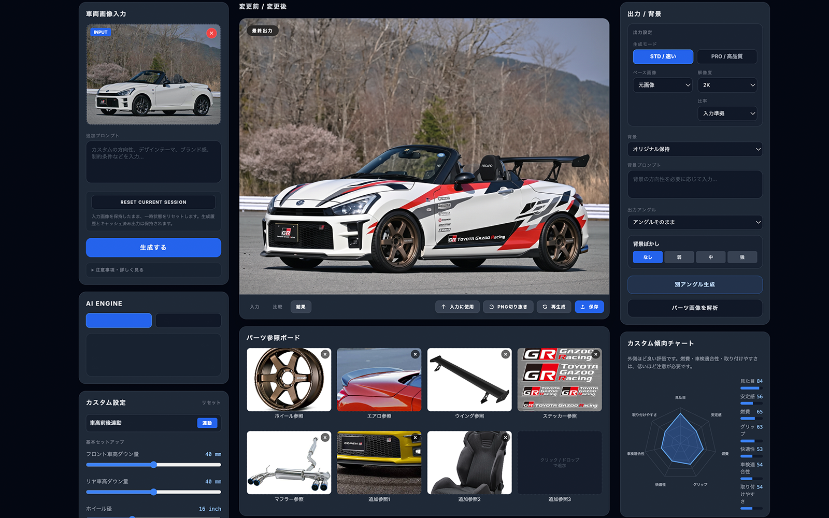Image resolution: width=829 pixels, height=518 pixels.
Task: Remove the input car image with red X
Action: [x=211, y=33]
